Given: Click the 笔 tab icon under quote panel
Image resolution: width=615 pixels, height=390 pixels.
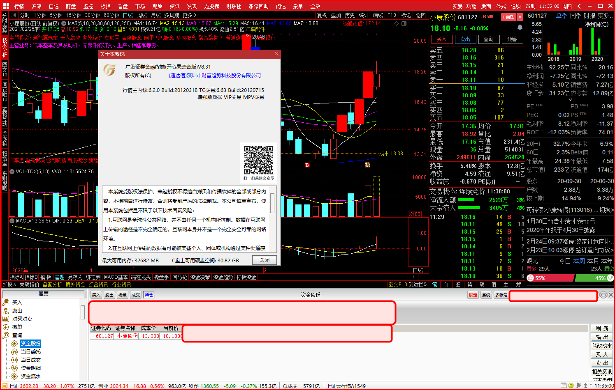Looking at the screenshot, I should pyautogui.click(x=434, y=284).
